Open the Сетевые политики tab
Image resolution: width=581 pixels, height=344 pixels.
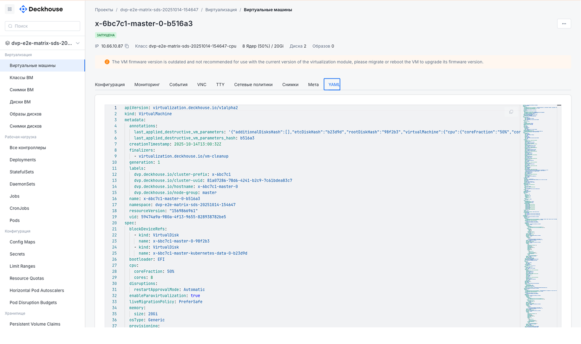tap(253, 85)
